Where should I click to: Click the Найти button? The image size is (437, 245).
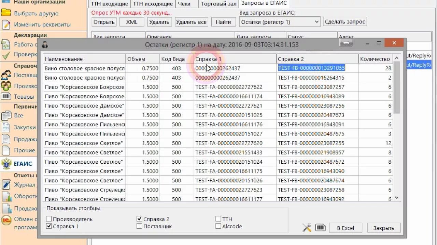pyautogui.click(x=223, y=22)
